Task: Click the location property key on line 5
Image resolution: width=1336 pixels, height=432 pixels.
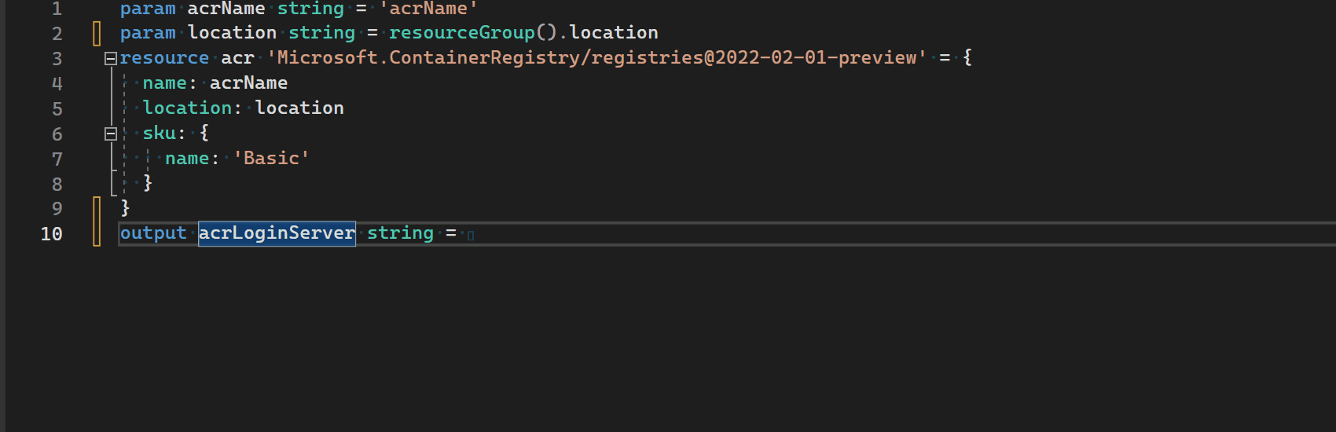Action: [187, 108]
